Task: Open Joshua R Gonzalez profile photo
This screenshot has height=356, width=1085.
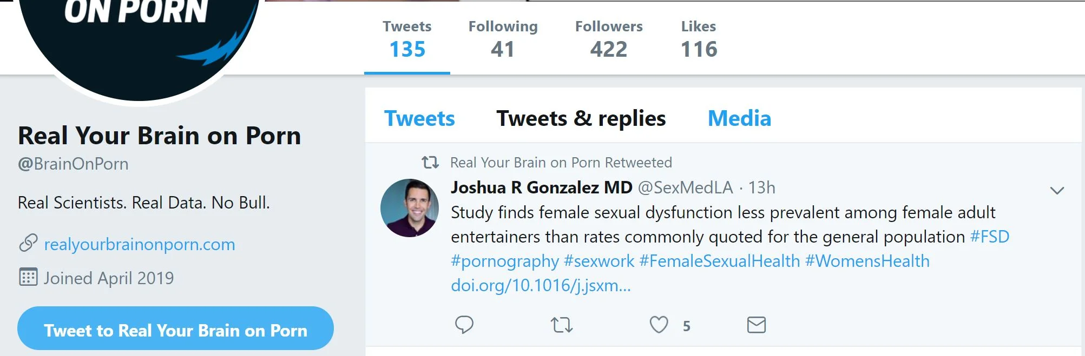Action: tap(410, 208)
